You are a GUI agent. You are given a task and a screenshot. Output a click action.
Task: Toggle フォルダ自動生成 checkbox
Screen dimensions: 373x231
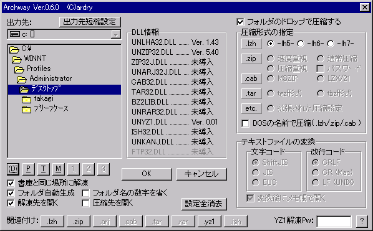(41, 193)
